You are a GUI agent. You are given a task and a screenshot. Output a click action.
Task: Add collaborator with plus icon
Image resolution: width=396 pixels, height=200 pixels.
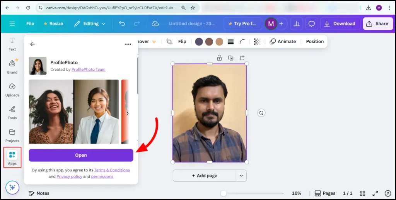tap(281, 24)
